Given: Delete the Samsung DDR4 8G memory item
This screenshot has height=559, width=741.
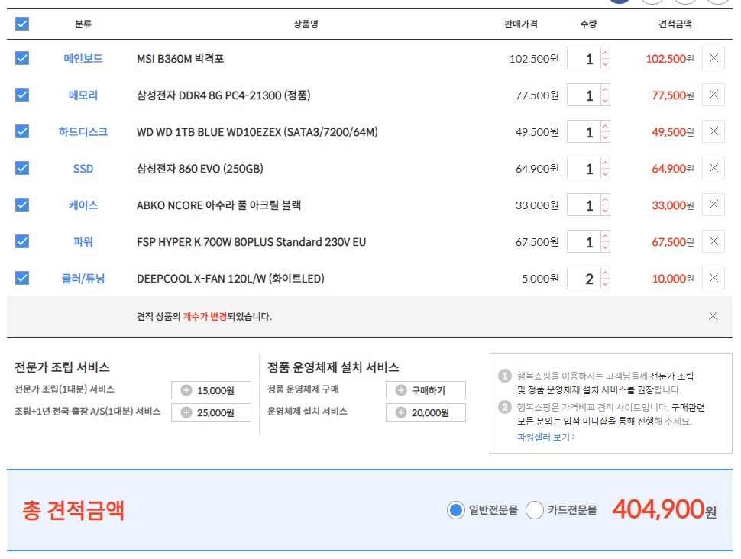Looking at the screenshot, I should point(713,95).
